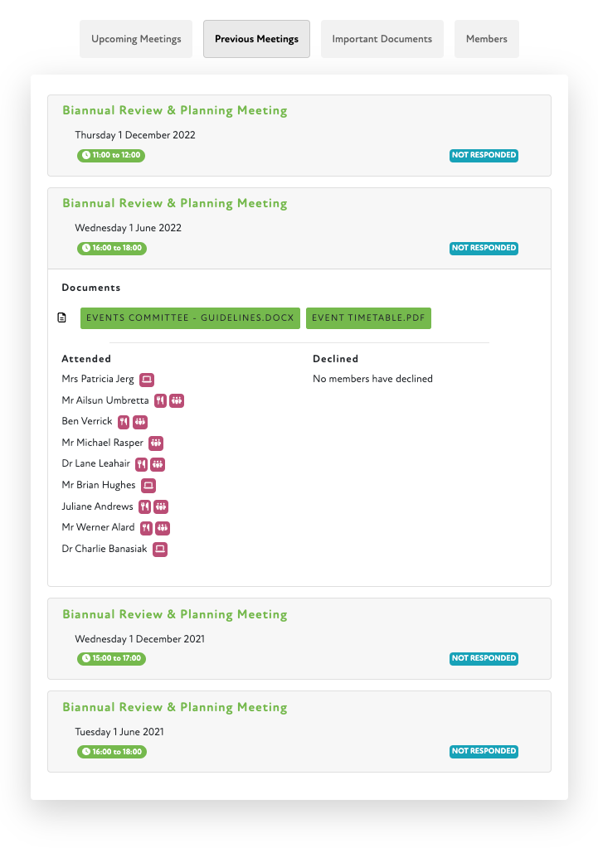
Task: Click the laptop icon next to Mr Brian Hughes
Action: [148, 486]
